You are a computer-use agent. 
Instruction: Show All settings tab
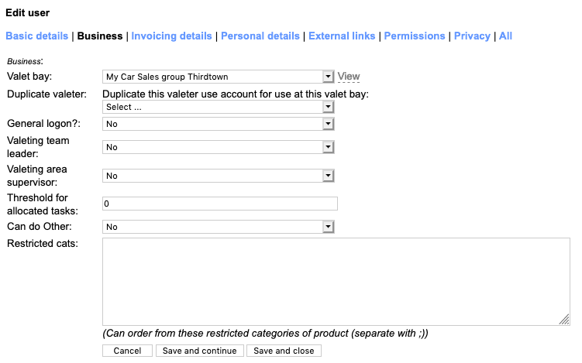pos(505,36)
